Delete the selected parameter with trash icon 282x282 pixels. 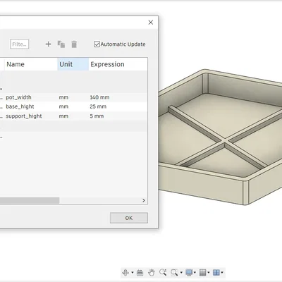tap(74, 44)
